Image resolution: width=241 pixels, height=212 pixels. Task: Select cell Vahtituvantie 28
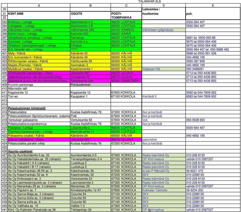(x=90, y=61)
